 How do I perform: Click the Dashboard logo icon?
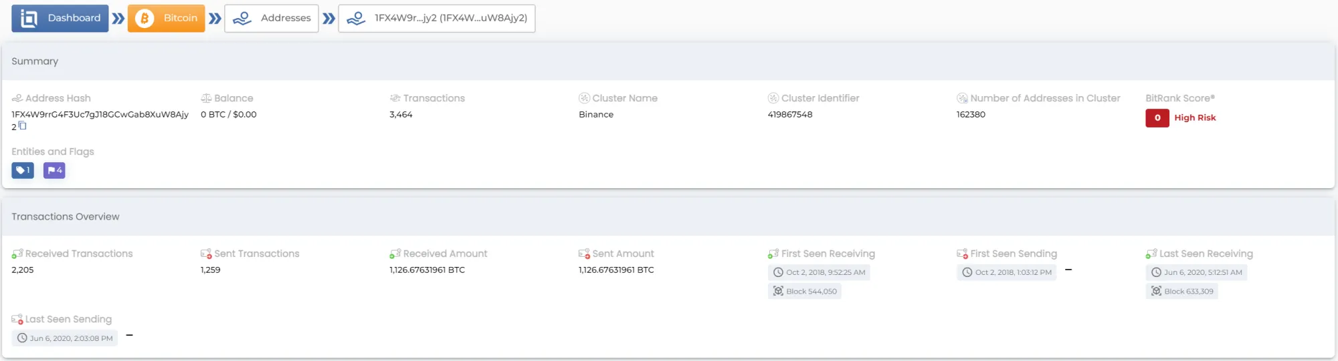(29, 18)
